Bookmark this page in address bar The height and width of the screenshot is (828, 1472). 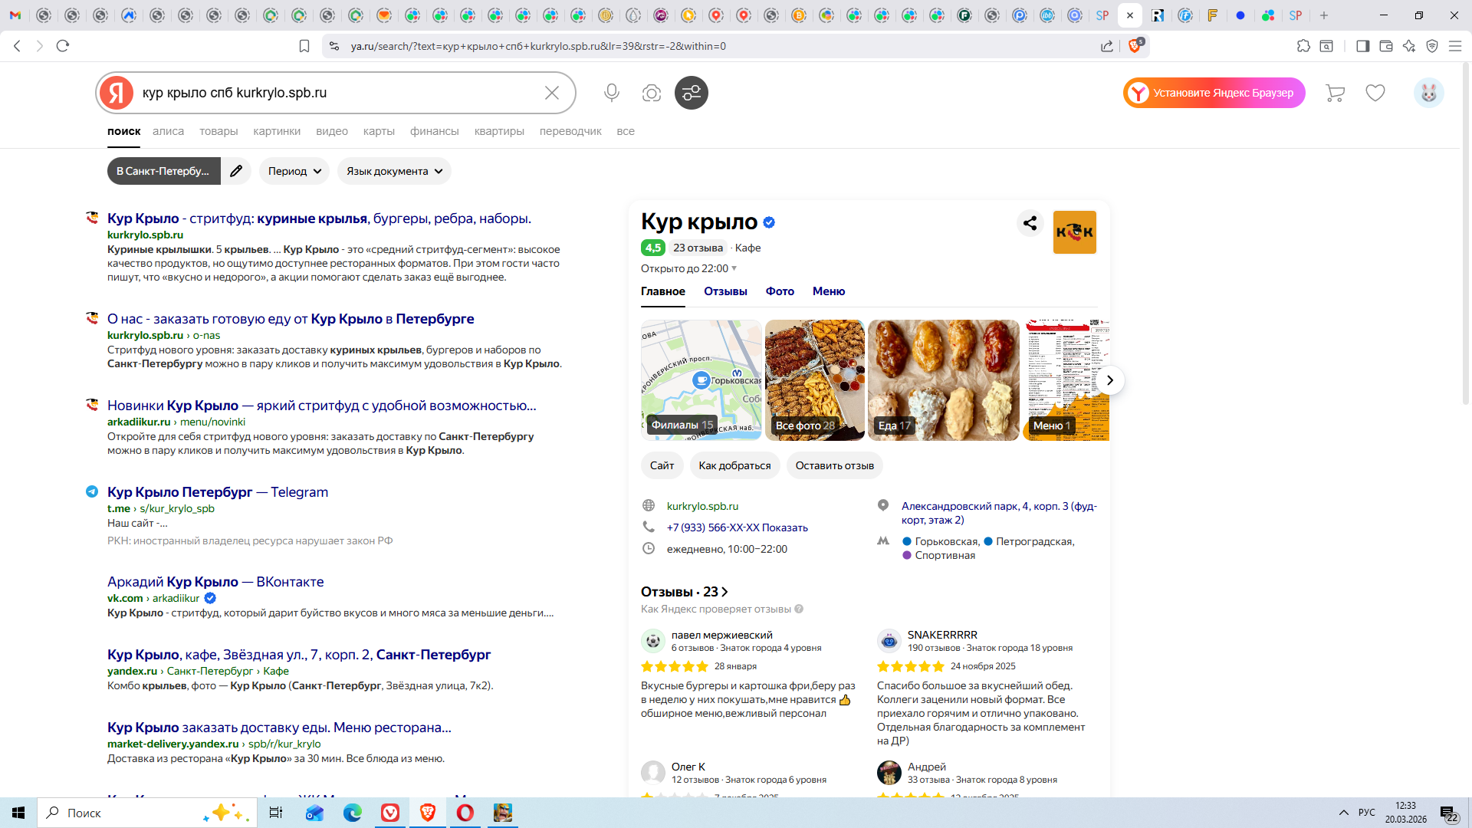(x=304, y=46)
